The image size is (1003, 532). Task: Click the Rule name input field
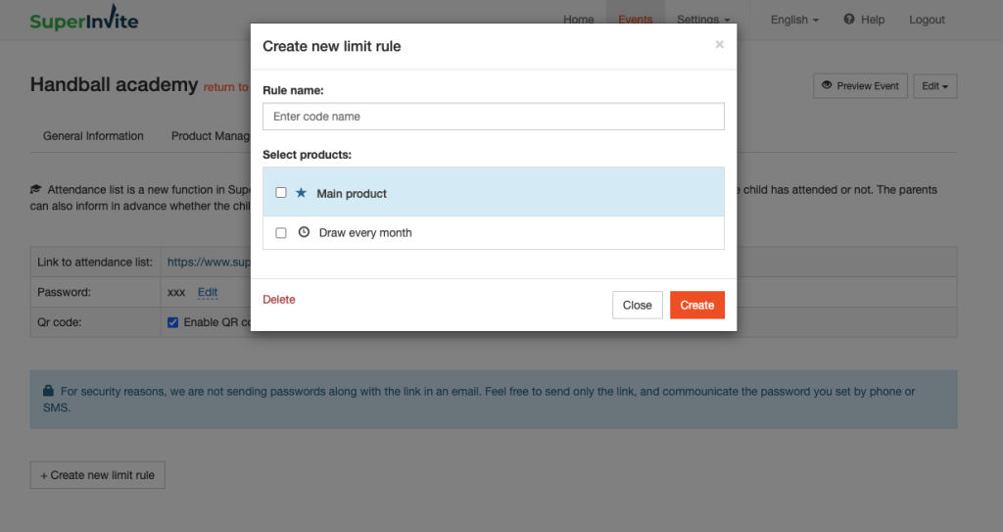pyautogui.click(x=494, y=117)
